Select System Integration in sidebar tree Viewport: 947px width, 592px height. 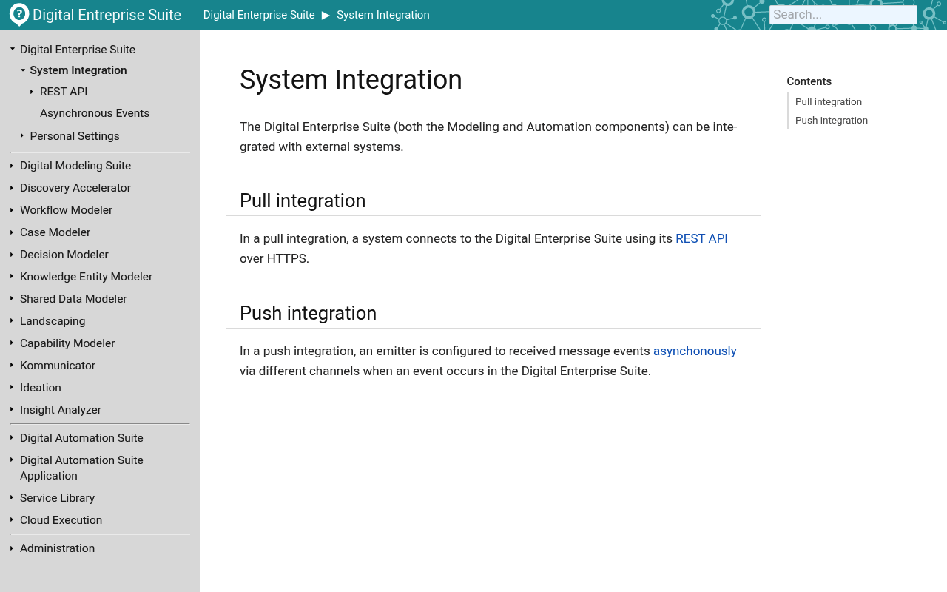[78, 70]
